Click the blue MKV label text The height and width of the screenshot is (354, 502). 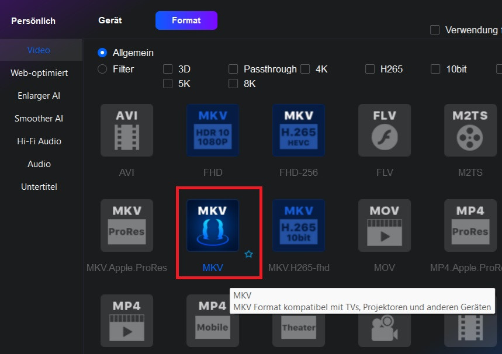pyautogui.click(x=213, y=268)
